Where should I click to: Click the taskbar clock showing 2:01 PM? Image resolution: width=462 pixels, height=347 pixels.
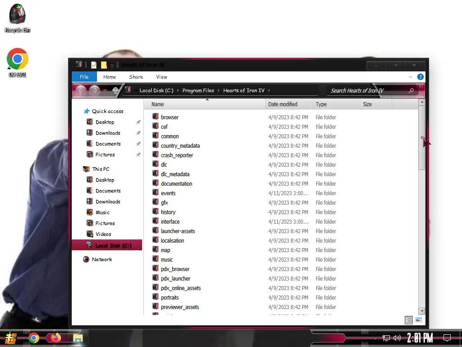420,338
